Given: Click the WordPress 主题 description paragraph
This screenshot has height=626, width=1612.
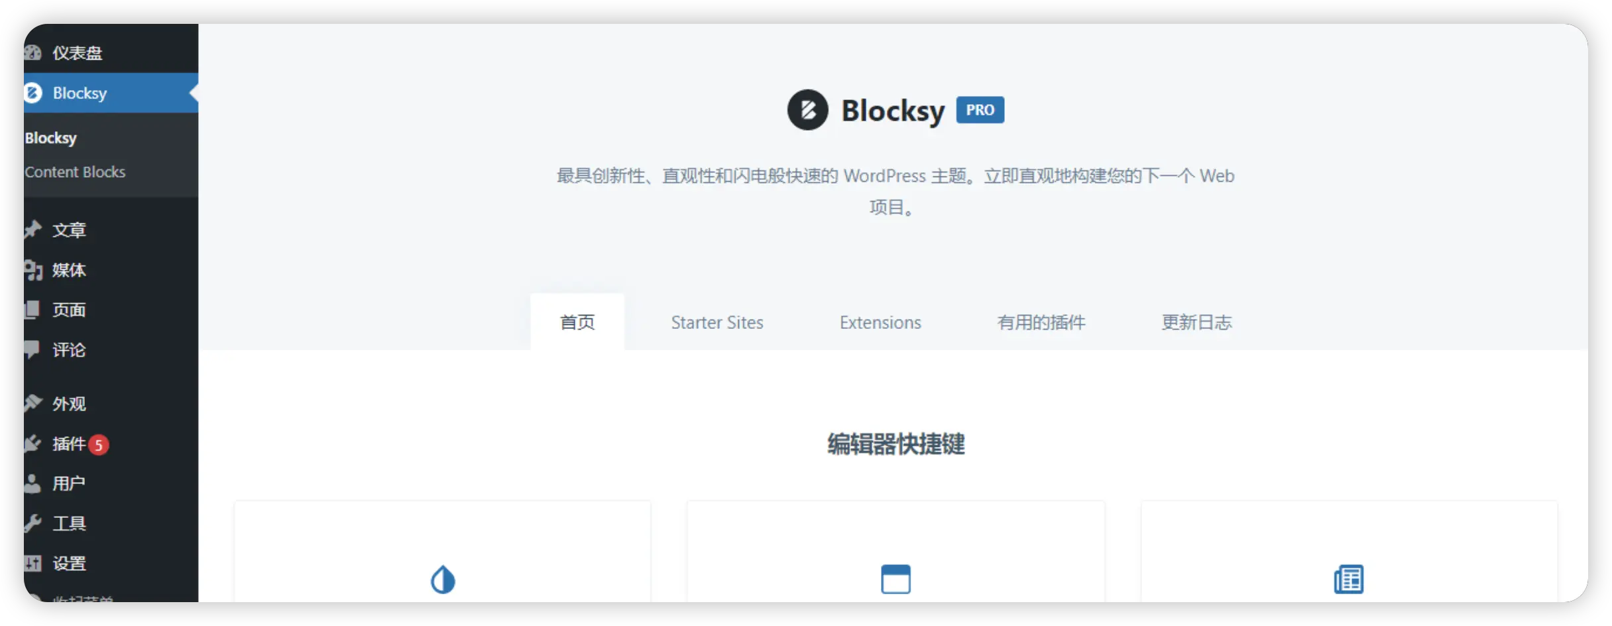Looking at the screenshot, I should pyautogui.click(x=895, y=192).
